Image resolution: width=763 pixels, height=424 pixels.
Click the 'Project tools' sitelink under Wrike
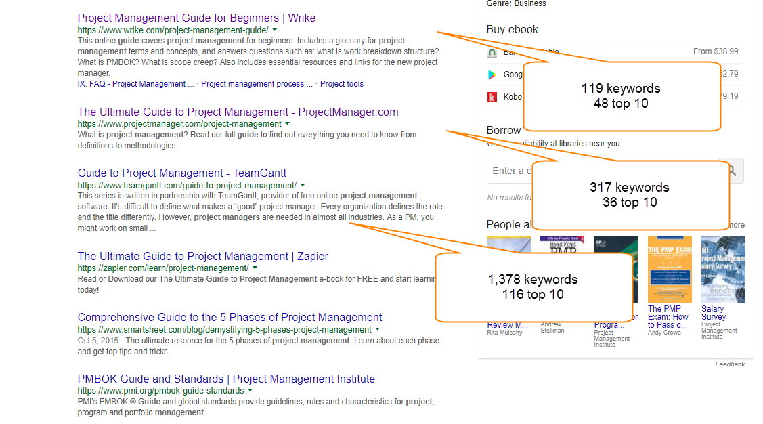click(x=341, y=84)
